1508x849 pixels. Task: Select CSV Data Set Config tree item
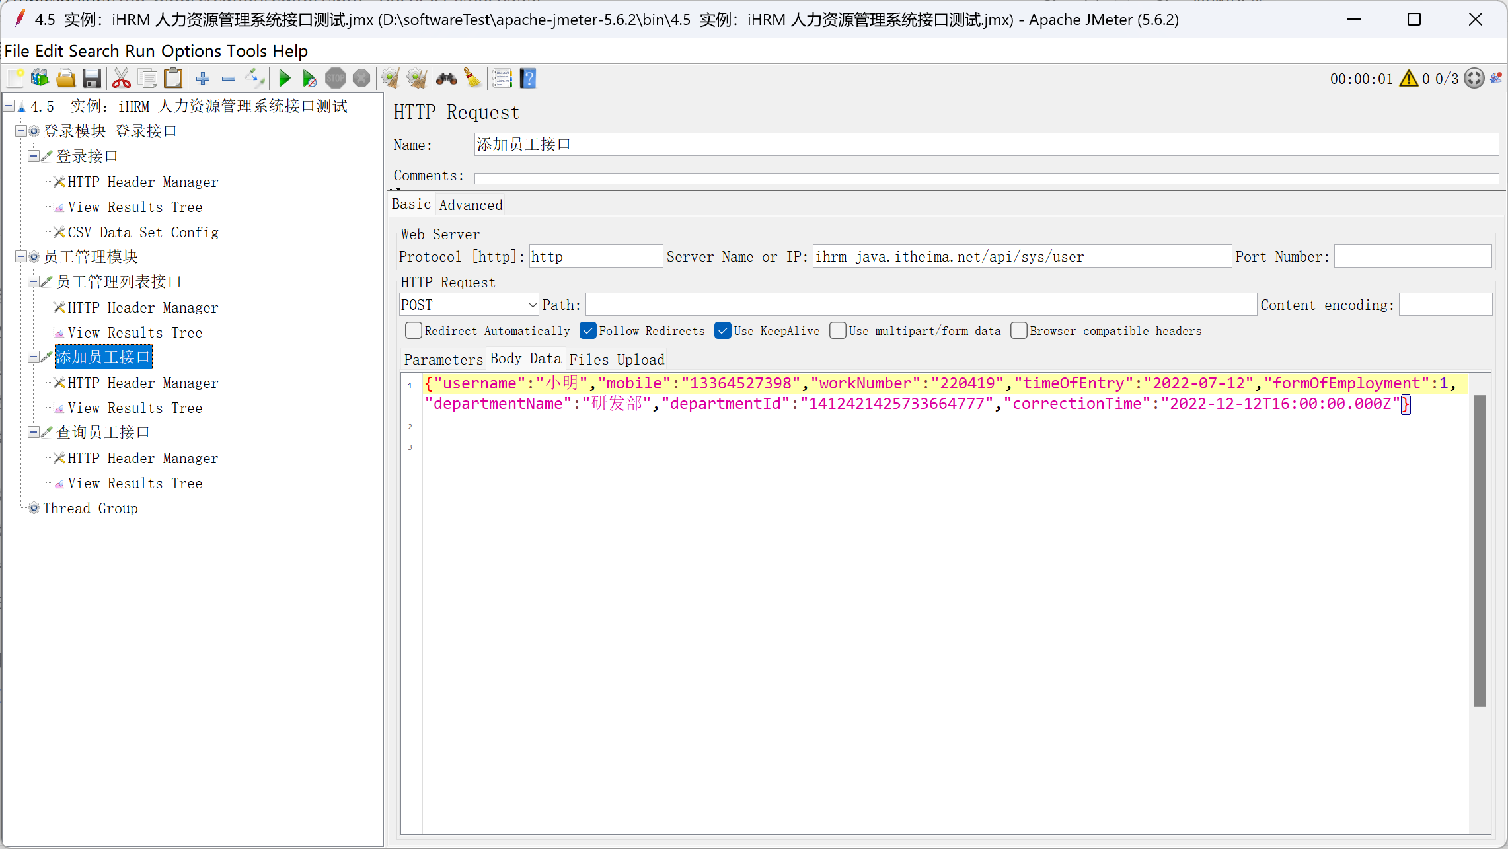coord(143,232)
